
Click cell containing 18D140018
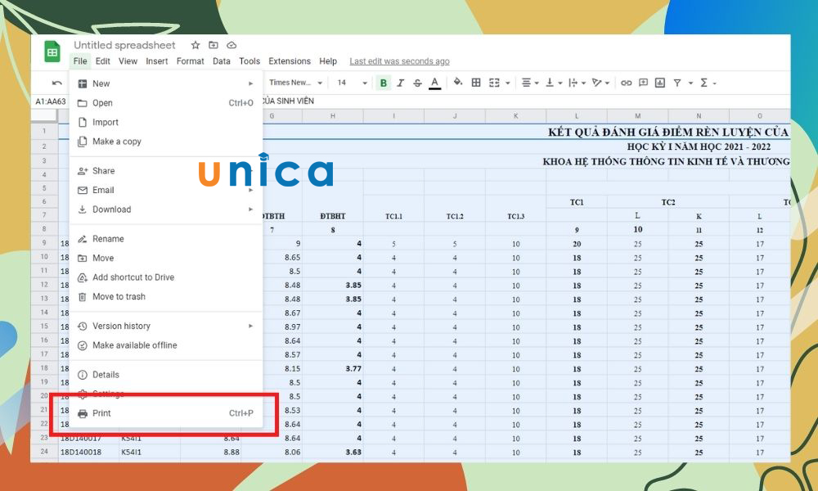point(88,452)
